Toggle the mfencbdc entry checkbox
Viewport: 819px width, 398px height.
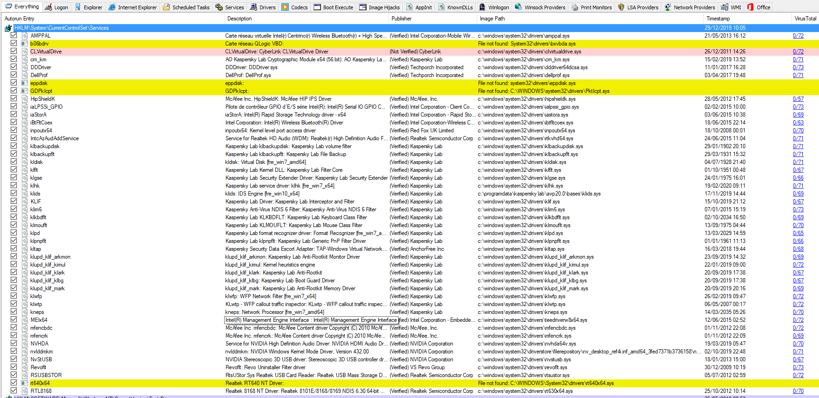13,327
